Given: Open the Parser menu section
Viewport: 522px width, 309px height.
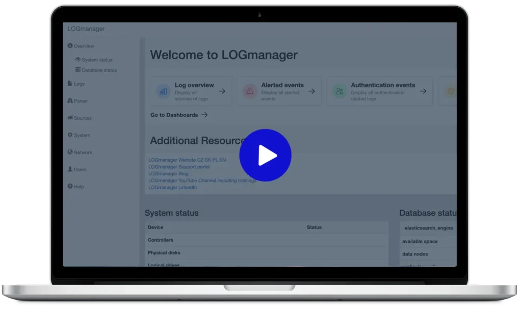Looking at the screenshot, I should [81, 101].
